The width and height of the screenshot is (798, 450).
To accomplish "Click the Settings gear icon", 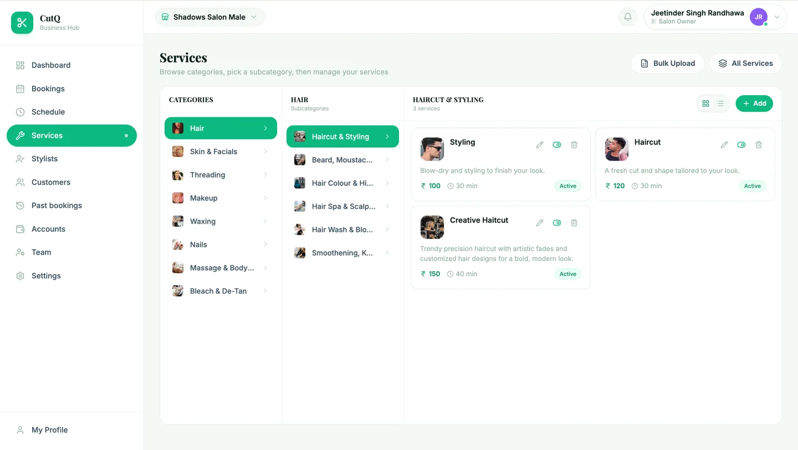I will (x=21, y=276).
